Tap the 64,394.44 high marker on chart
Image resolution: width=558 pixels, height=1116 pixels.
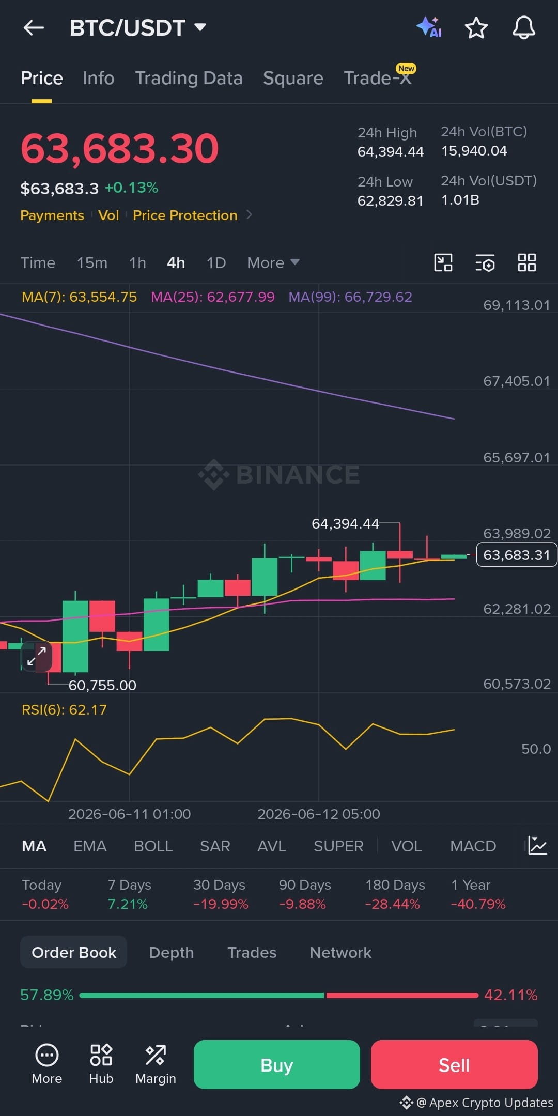[x=345, y=523]
